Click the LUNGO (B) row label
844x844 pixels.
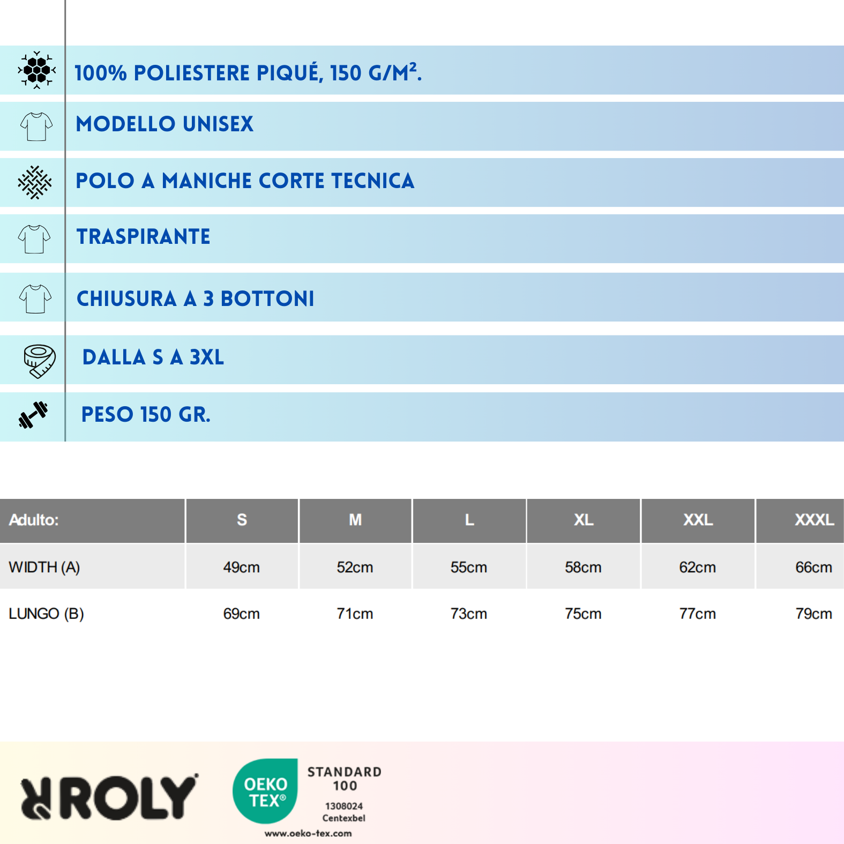(x=47, y=614)
